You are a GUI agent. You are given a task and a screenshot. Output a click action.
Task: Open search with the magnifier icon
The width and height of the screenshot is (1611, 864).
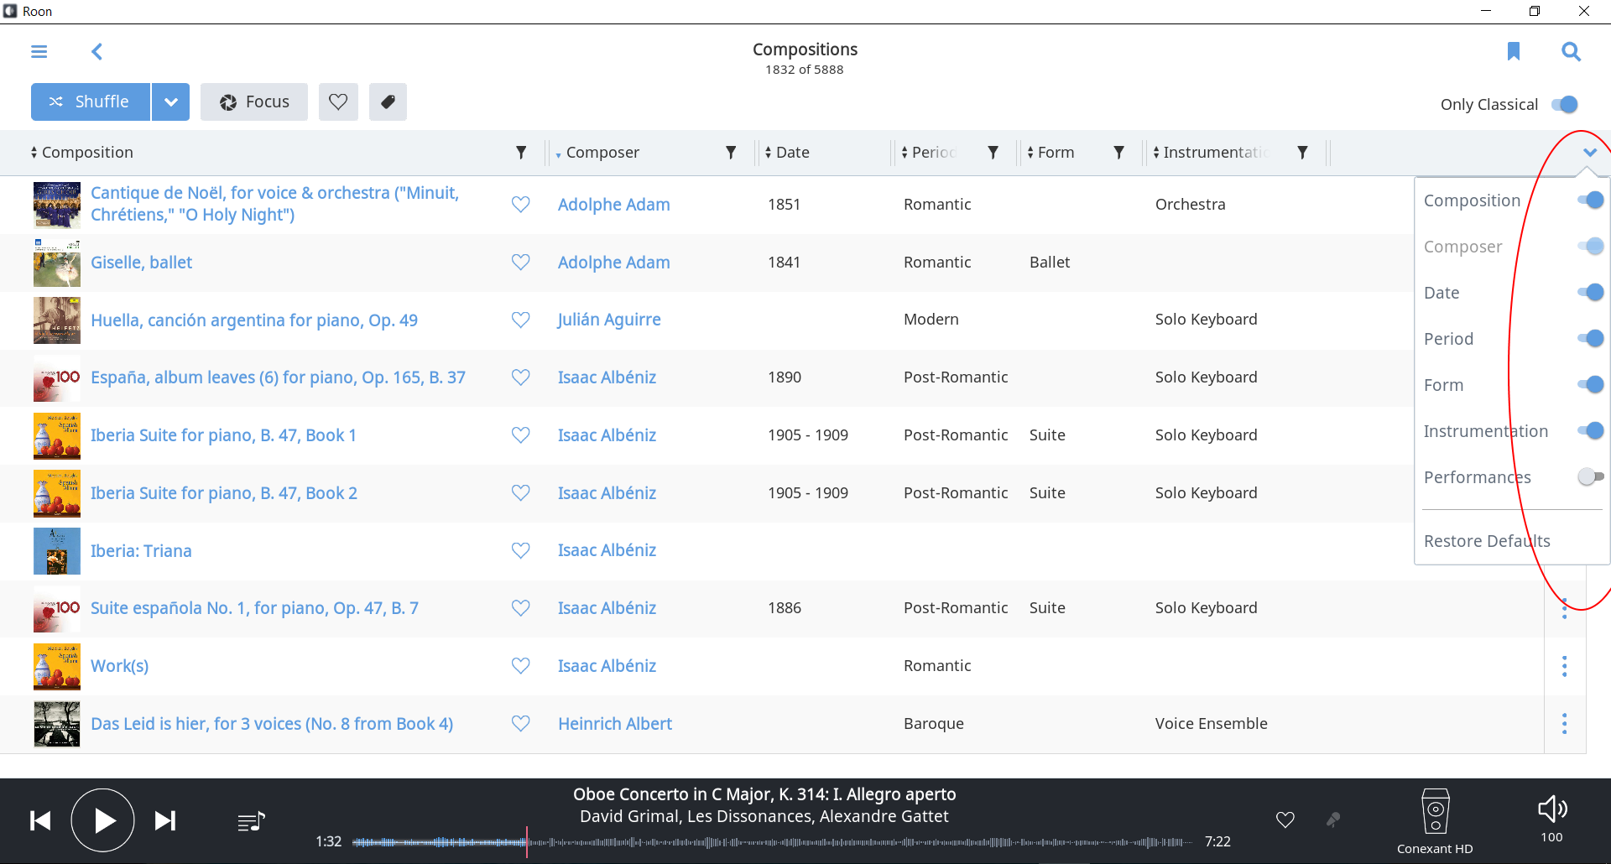click(x=1571, y=52)
